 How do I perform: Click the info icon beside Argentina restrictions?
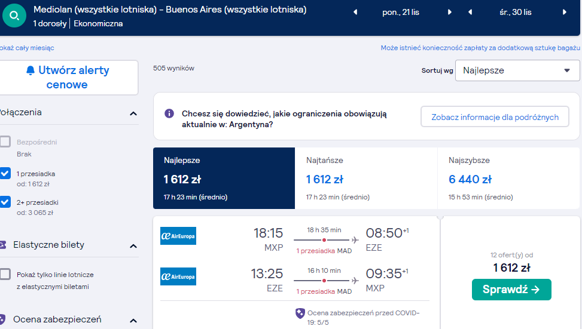coord(169,113)
